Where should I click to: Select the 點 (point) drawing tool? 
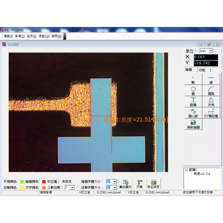tap(193, 80)
